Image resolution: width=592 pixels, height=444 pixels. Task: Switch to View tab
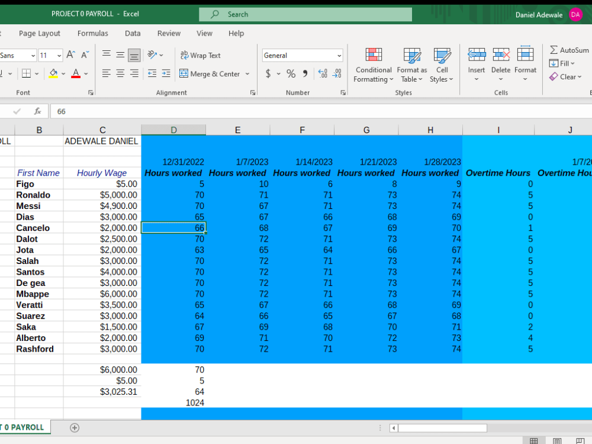click(x=204, y=33)
